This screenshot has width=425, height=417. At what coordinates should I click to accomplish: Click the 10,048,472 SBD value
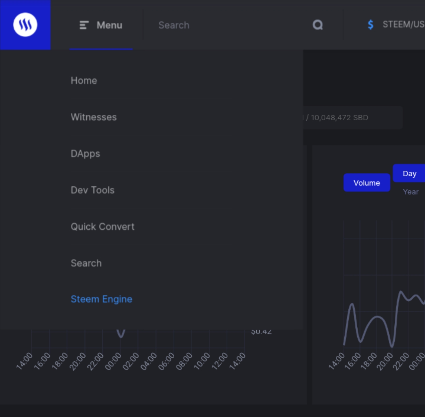[339, 118]
